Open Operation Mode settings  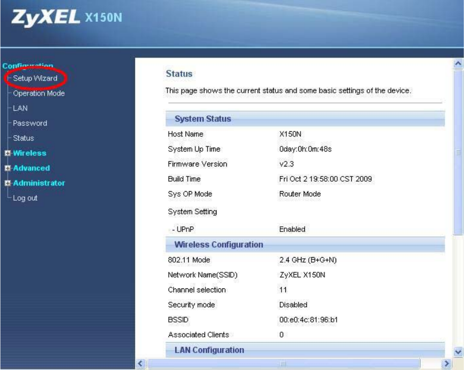[39, 93]
